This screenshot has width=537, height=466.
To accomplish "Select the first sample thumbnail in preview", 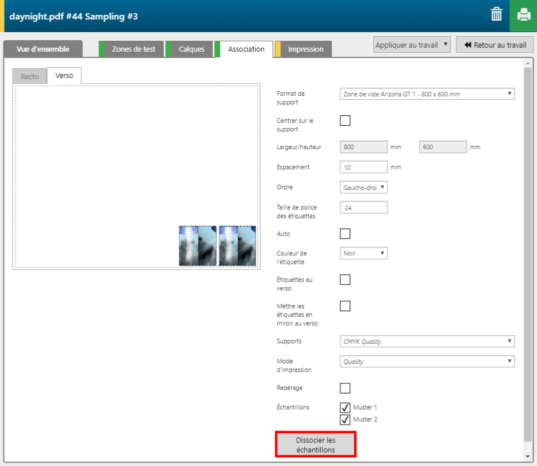I will 198,246.
